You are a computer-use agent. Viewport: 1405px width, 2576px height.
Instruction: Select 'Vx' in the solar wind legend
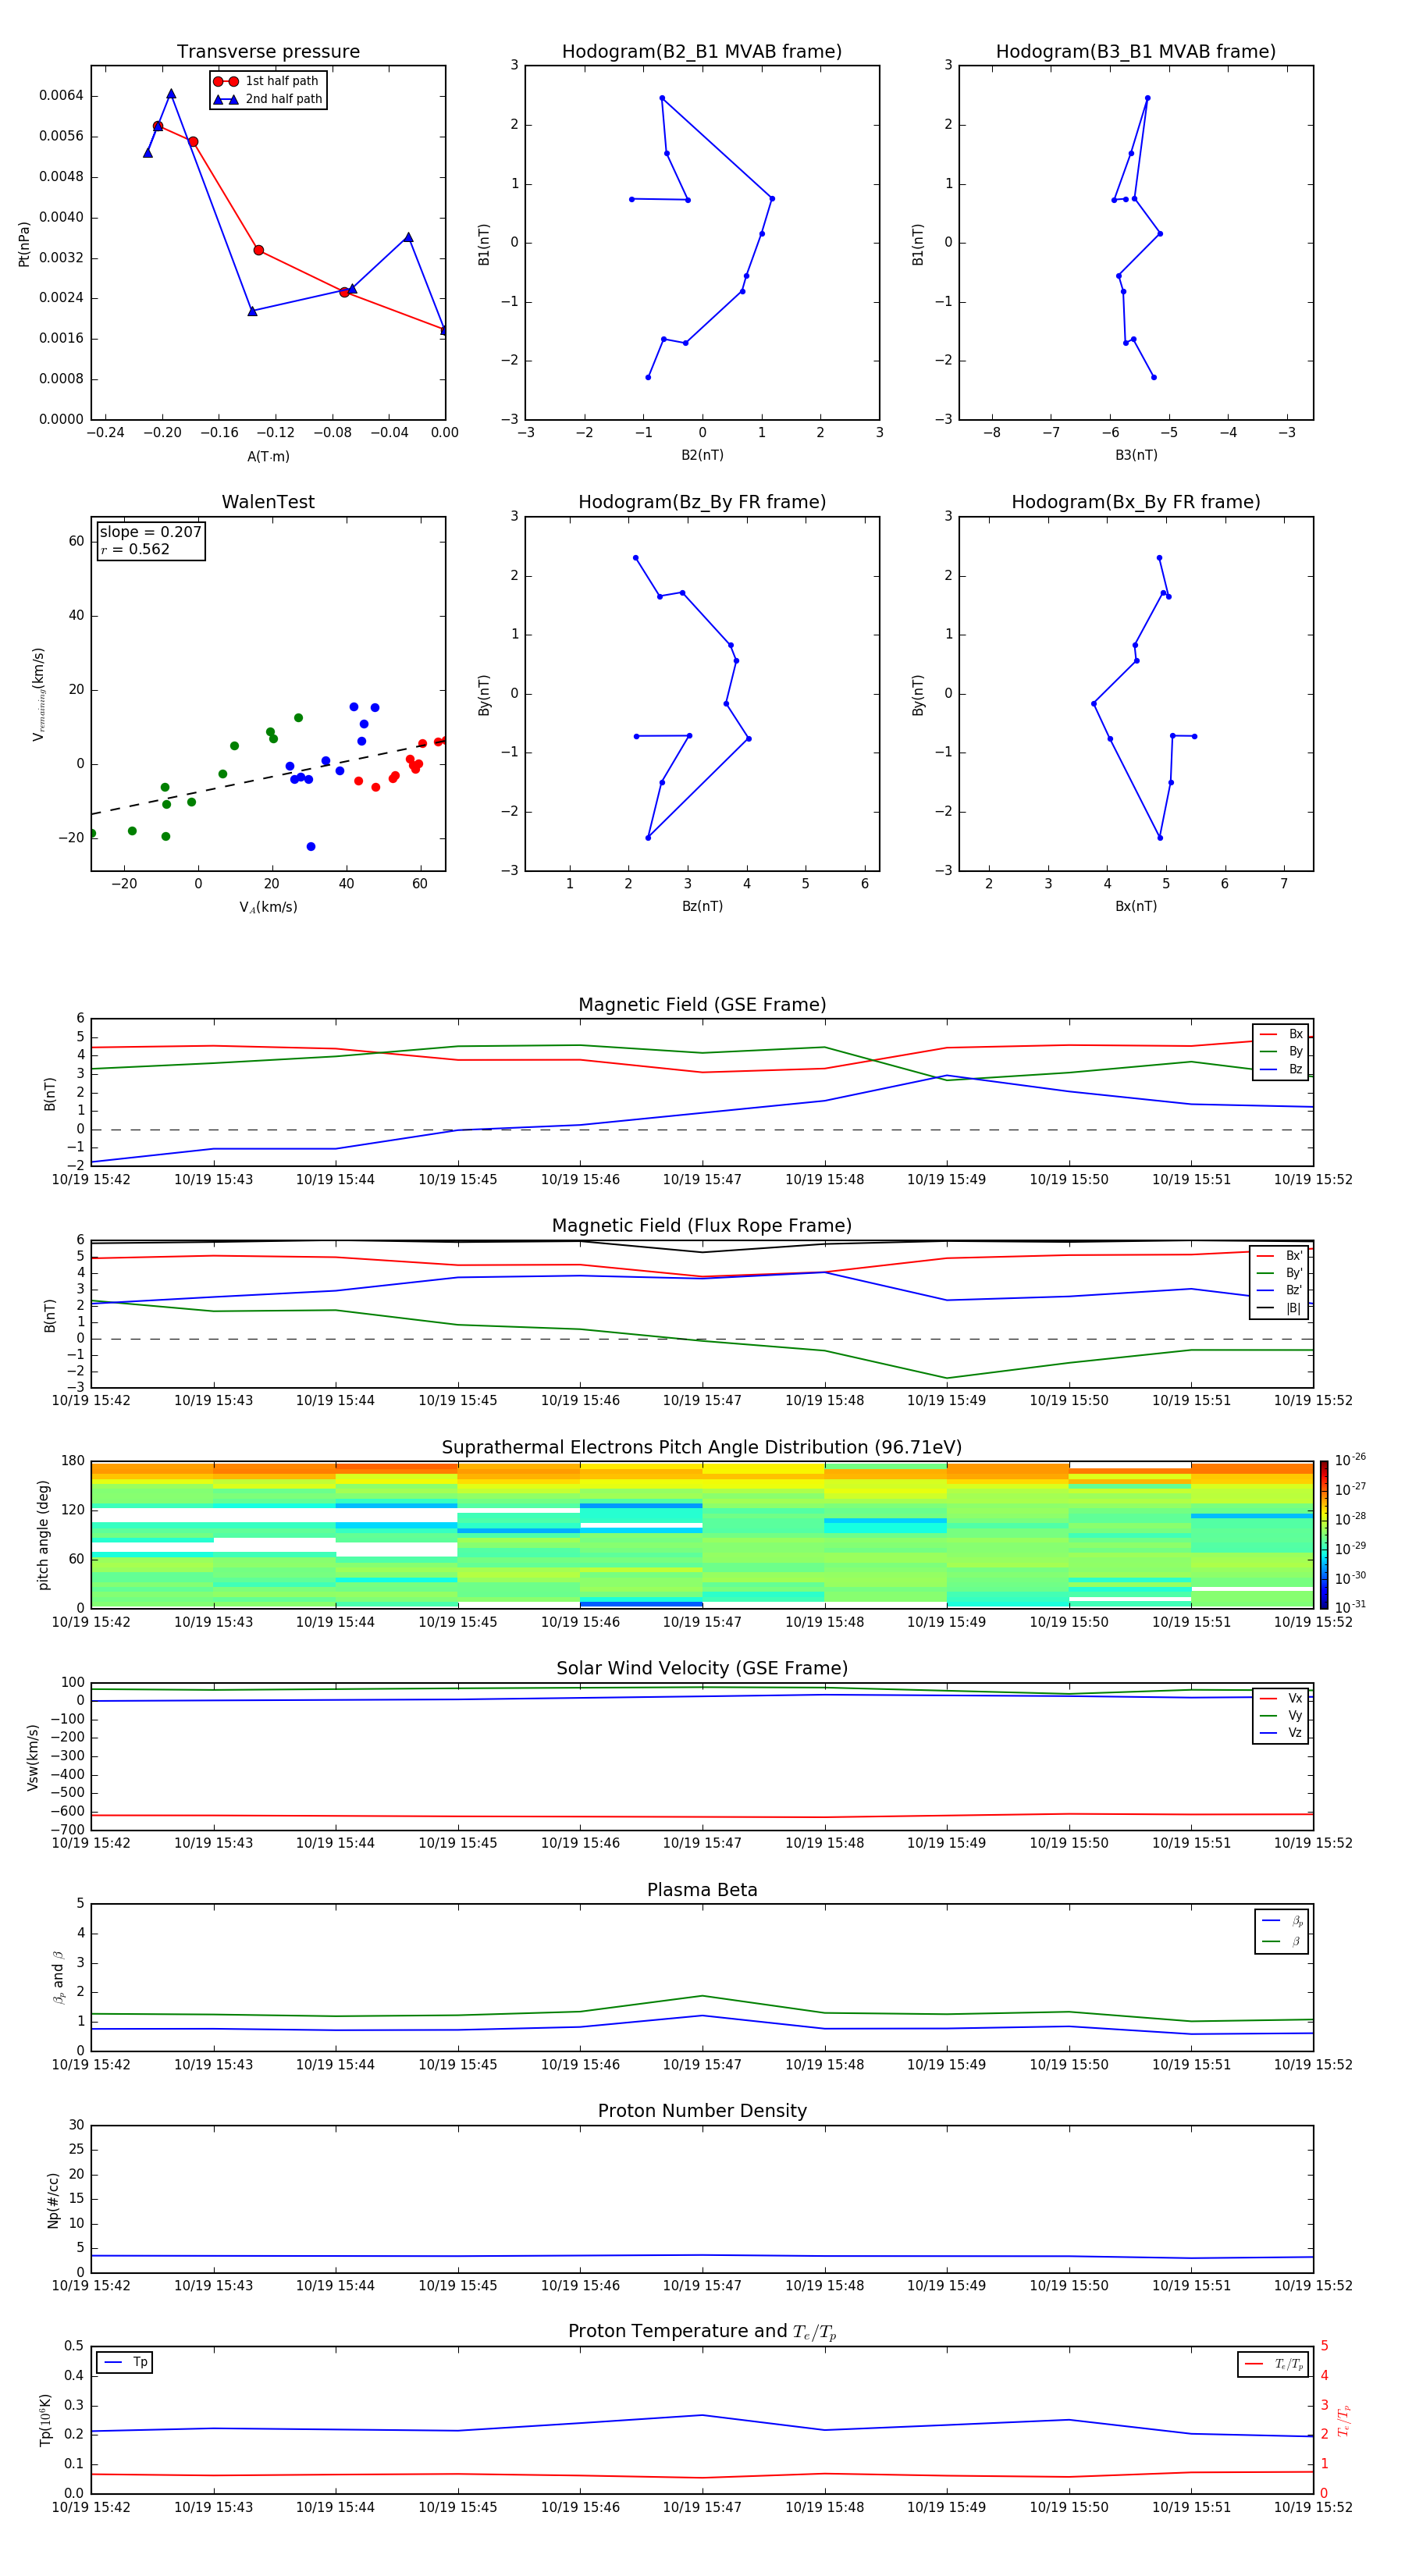(x=1281, y=1698)
